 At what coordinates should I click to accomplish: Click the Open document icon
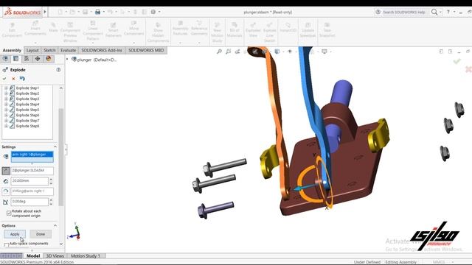[x=72, y=12]
